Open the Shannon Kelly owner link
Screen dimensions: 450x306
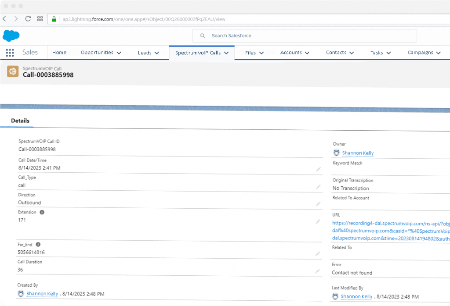click(x=358, y=153)
